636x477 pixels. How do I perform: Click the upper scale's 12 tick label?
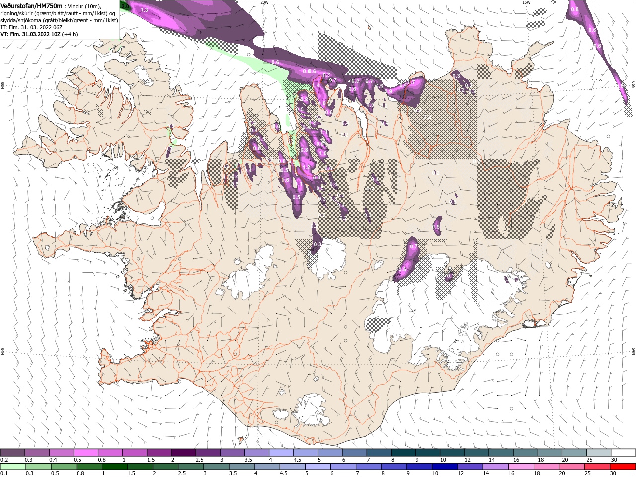[x=467, y=460]
